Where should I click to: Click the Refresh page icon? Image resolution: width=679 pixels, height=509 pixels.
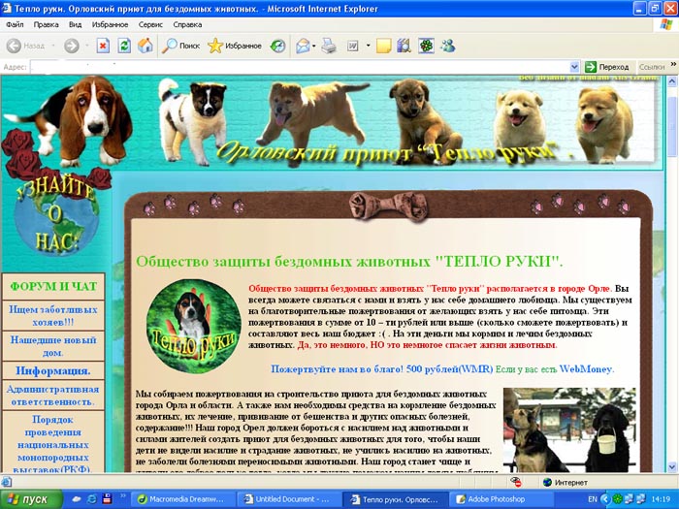124,46
